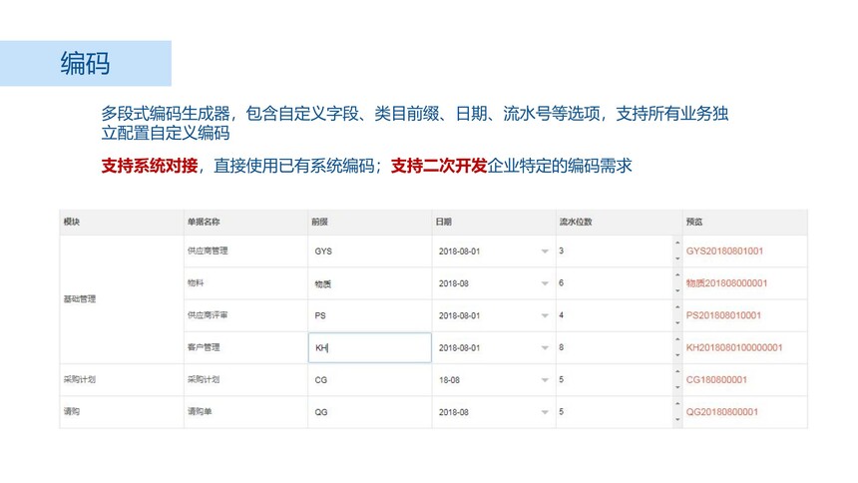858x483 pixels.
Task: Increase 流水位数 stepper for 供应商评审 row
Action: (x=677, y=307)
